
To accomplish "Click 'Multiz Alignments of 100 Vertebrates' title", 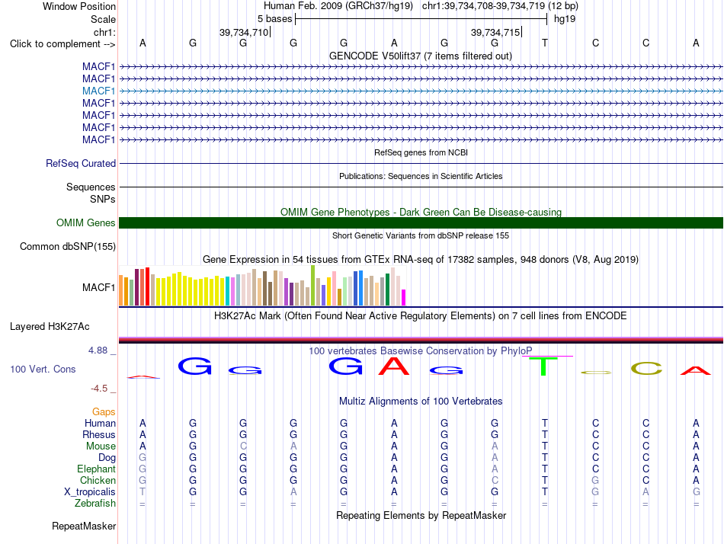I will coord(421,401).
